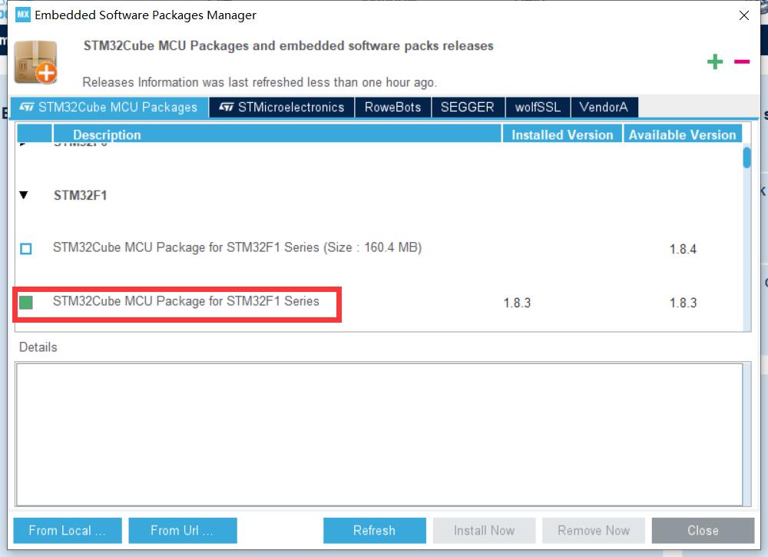This screenshot has width=768, height=557.
Task: Click the Details pane scrollbar
Action: [x=747, y=434]
